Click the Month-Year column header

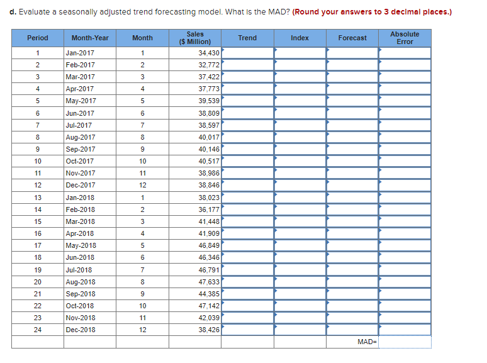pyautogui.click(x=90, y=38)
